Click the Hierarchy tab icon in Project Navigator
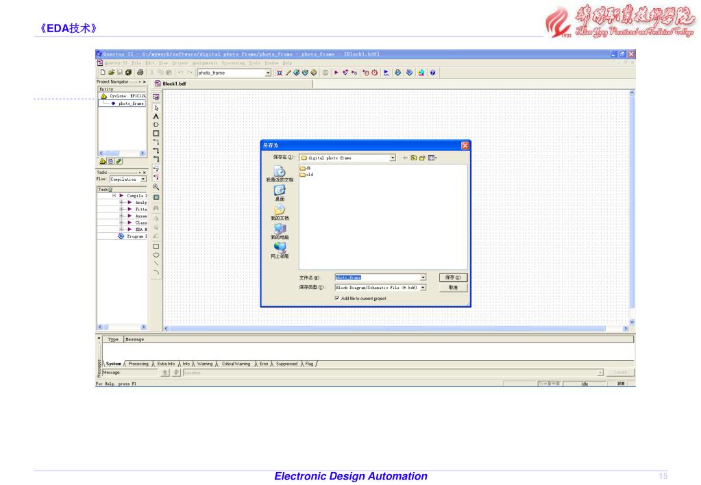Screen dimensions: 701x485 [x=102, y=162]
